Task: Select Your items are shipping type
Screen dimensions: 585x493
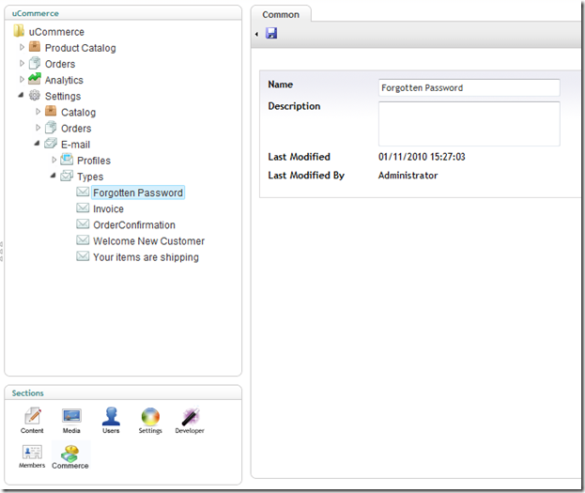Action: click(x=146, y=257)
